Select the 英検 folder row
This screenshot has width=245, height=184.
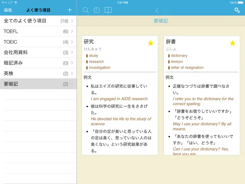click(38, 73)
